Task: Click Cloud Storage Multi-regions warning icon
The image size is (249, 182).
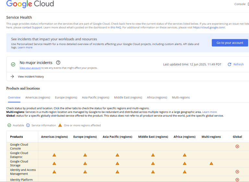Action: (x=211, y=164)
